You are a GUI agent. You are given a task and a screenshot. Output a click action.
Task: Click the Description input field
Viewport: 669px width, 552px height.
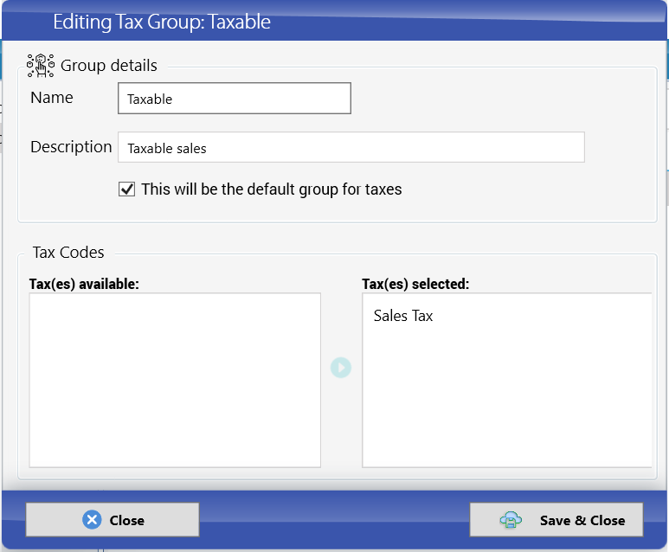pos(351,147)
